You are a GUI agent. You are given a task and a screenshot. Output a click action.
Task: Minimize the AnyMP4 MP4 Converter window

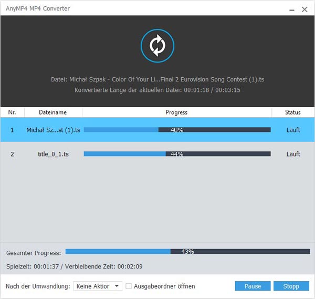(292, 9)
